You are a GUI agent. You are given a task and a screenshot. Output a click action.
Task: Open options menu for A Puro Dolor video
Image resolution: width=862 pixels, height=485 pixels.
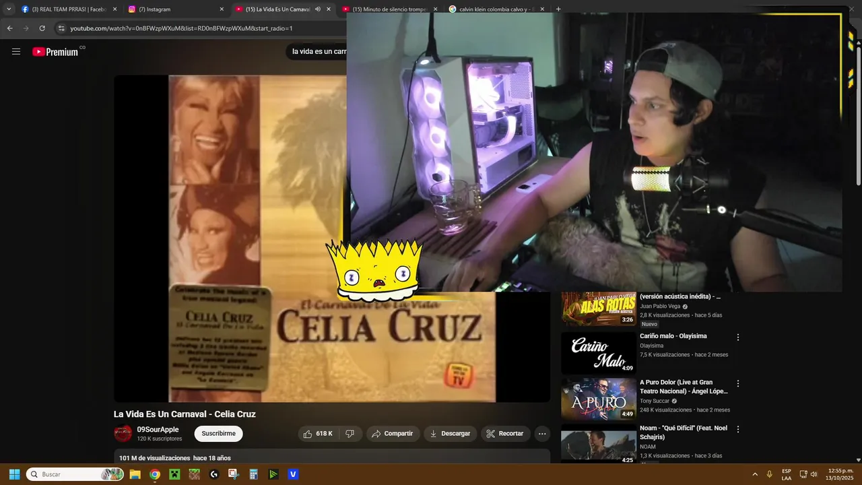click(738, 383)
